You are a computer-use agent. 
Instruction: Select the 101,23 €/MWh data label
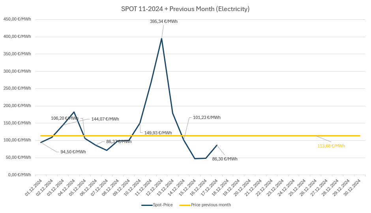pyautogui.click(x=206, y=117)
